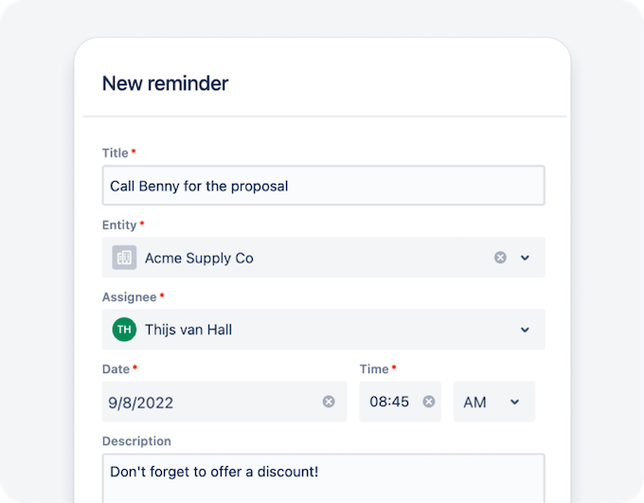Open the AM/PM selector chevron
The width and height of the screenshot is (644, 503).
[515, 402]
